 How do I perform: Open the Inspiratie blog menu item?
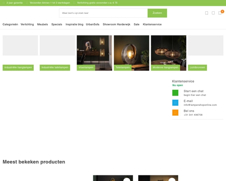(x=74, y=24)
